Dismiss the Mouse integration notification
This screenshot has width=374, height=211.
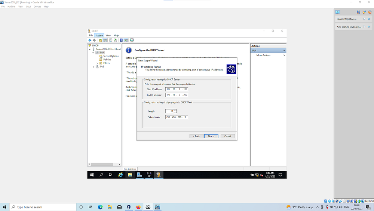369,19
